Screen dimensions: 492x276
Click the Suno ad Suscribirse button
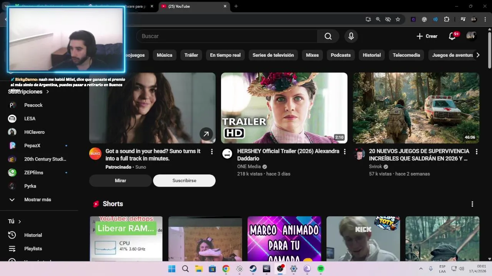(184, 181)
